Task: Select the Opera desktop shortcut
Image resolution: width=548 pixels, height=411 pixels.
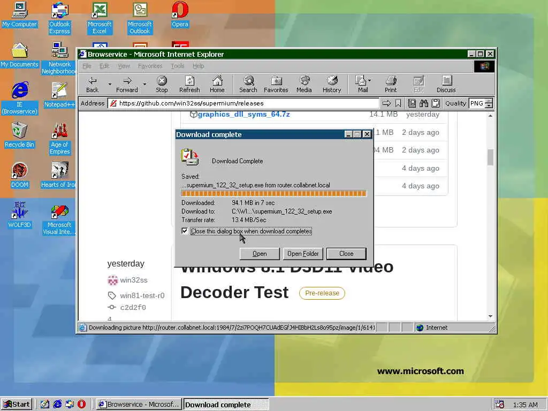Action: [180, 14]
